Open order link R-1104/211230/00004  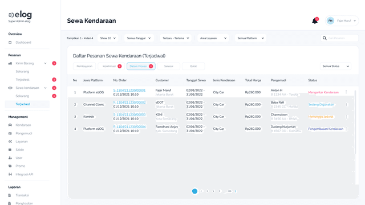[x=129, y=126]
